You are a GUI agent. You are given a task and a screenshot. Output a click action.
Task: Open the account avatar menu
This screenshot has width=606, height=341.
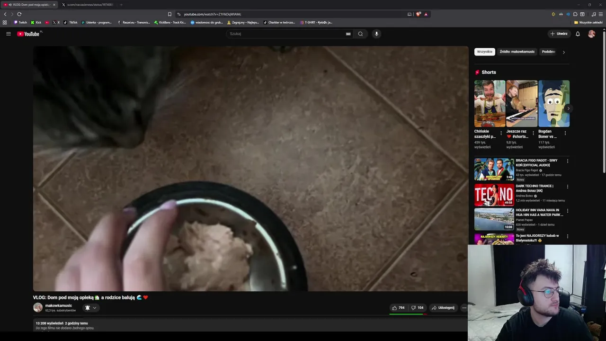pos(591,34)
